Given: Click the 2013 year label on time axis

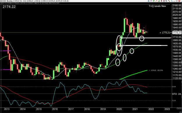Looking at the screenshot, I should click(7, 109).
